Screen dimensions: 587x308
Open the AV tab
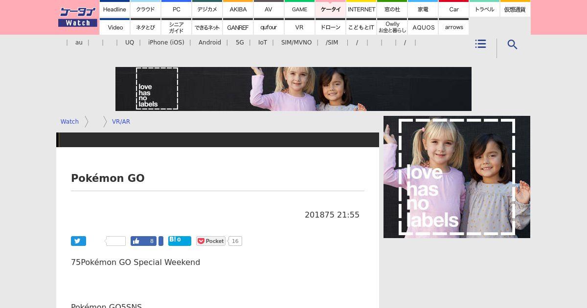click(269, 9)
